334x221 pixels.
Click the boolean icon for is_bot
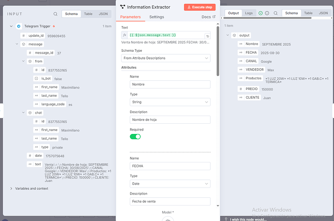(36, 78)
